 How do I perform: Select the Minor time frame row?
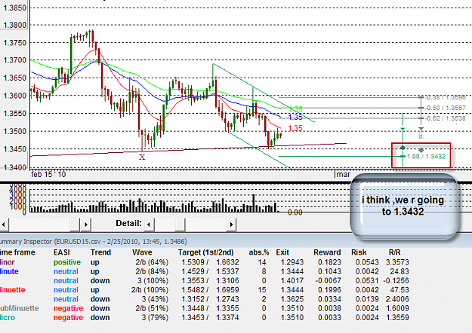(x=205, y=262)
